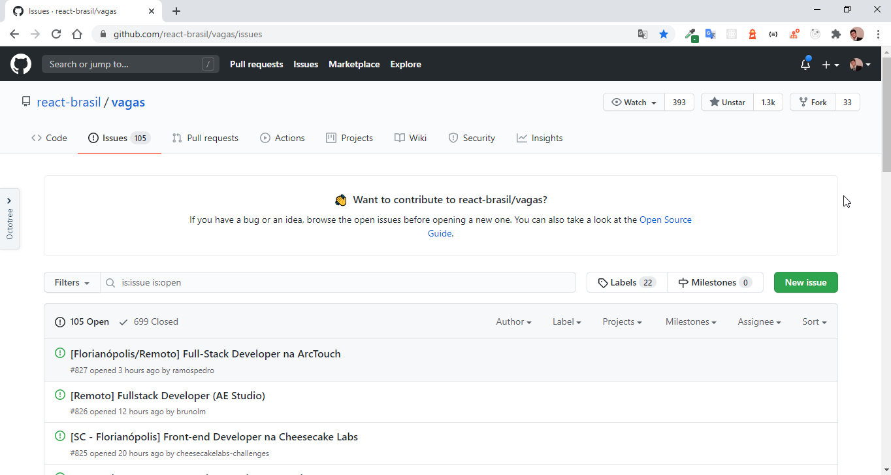The height and width of the screenshot is (475, 891).
Task: Open Full-Stack Developer na ArcTouch issue
Action: coord(206,353)
